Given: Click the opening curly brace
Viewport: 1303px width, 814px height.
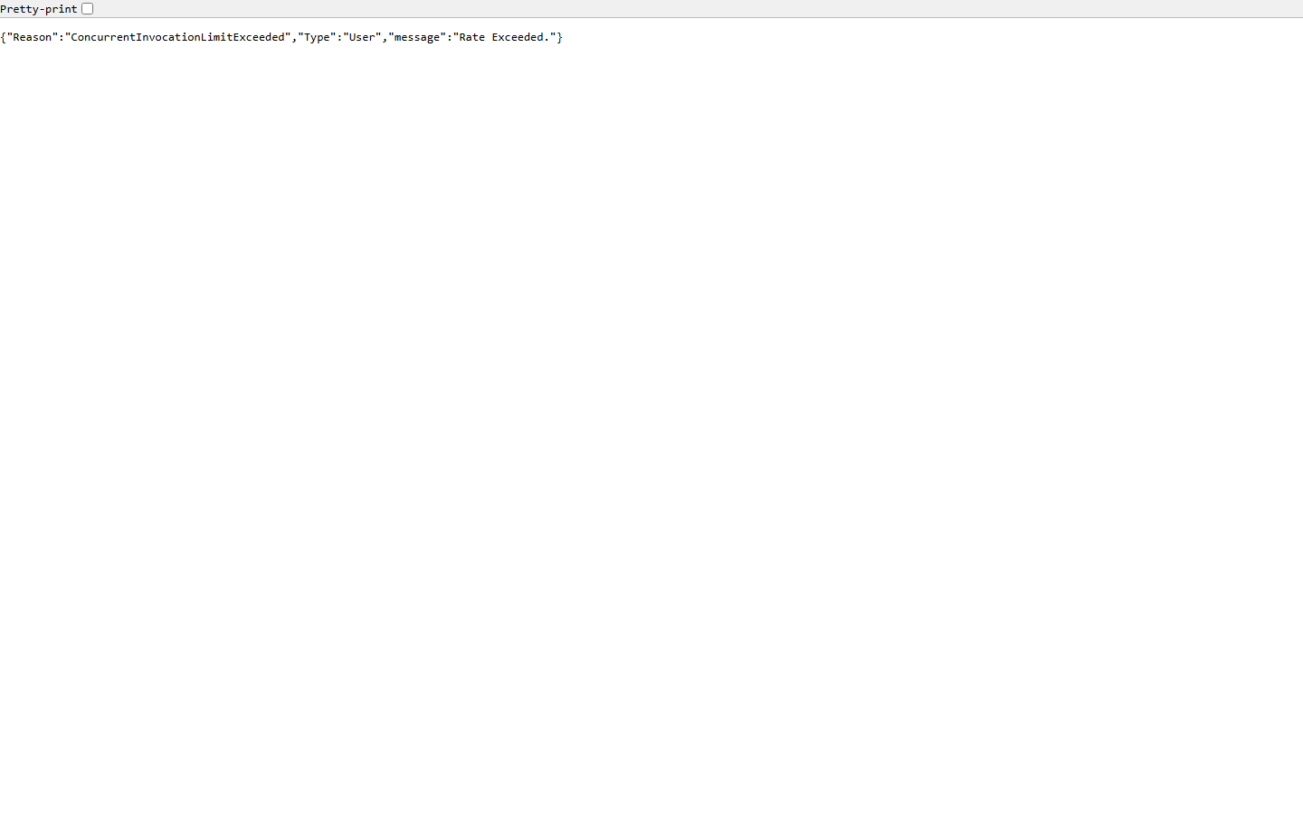Looking at the screenshot, I should point(5,37).
